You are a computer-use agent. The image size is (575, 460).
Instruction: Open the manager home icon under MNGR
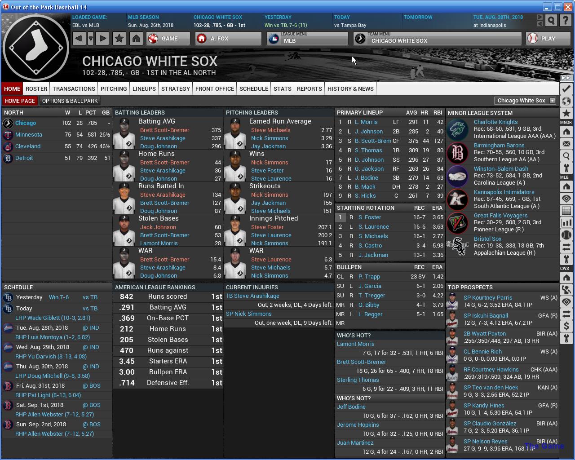(566, 132)
